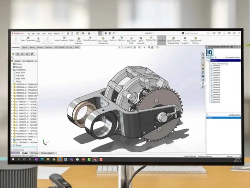Image resolution: width=250 pixels, height=188 pixels.
Task: Toggle the checkbox beside 10000238 in EnterpriseIQ panel
Action: pos(211,73)
